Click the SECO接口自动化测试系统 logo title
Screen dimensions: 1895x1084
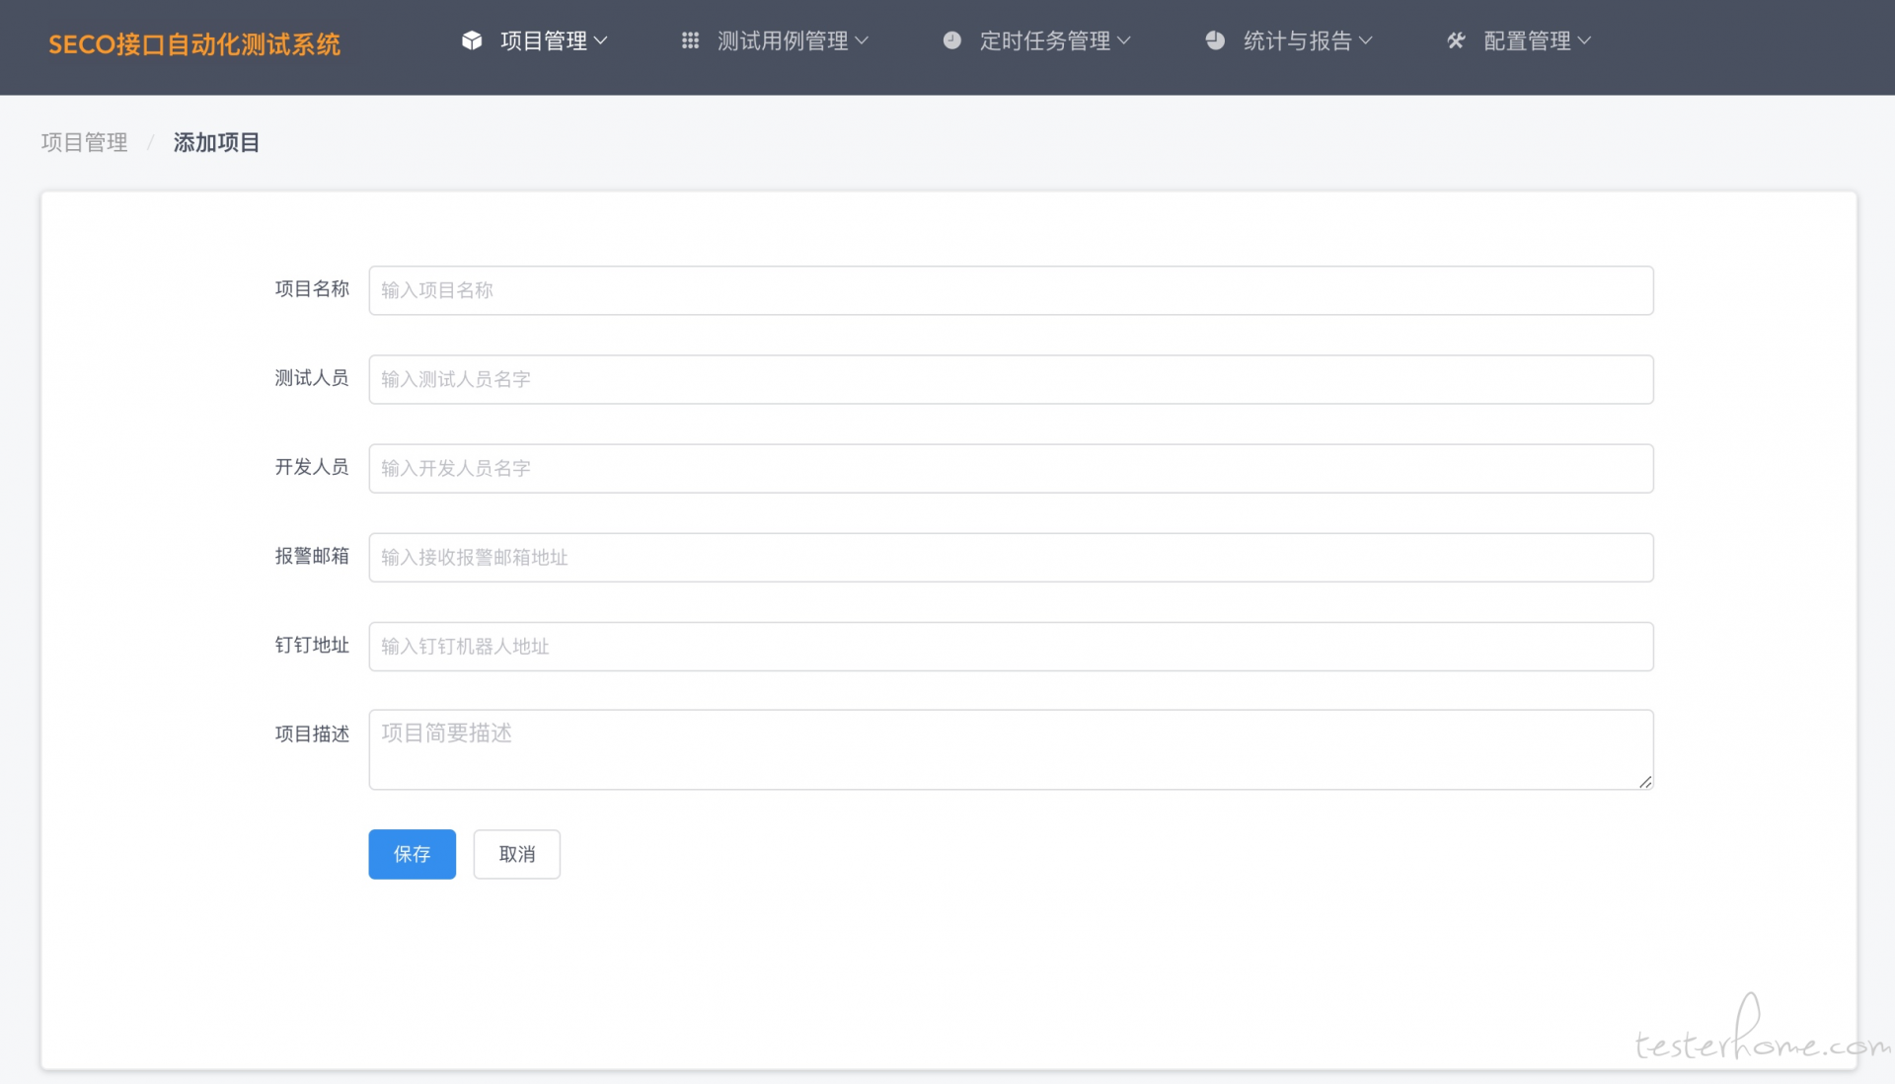click(x=194, y=44)
